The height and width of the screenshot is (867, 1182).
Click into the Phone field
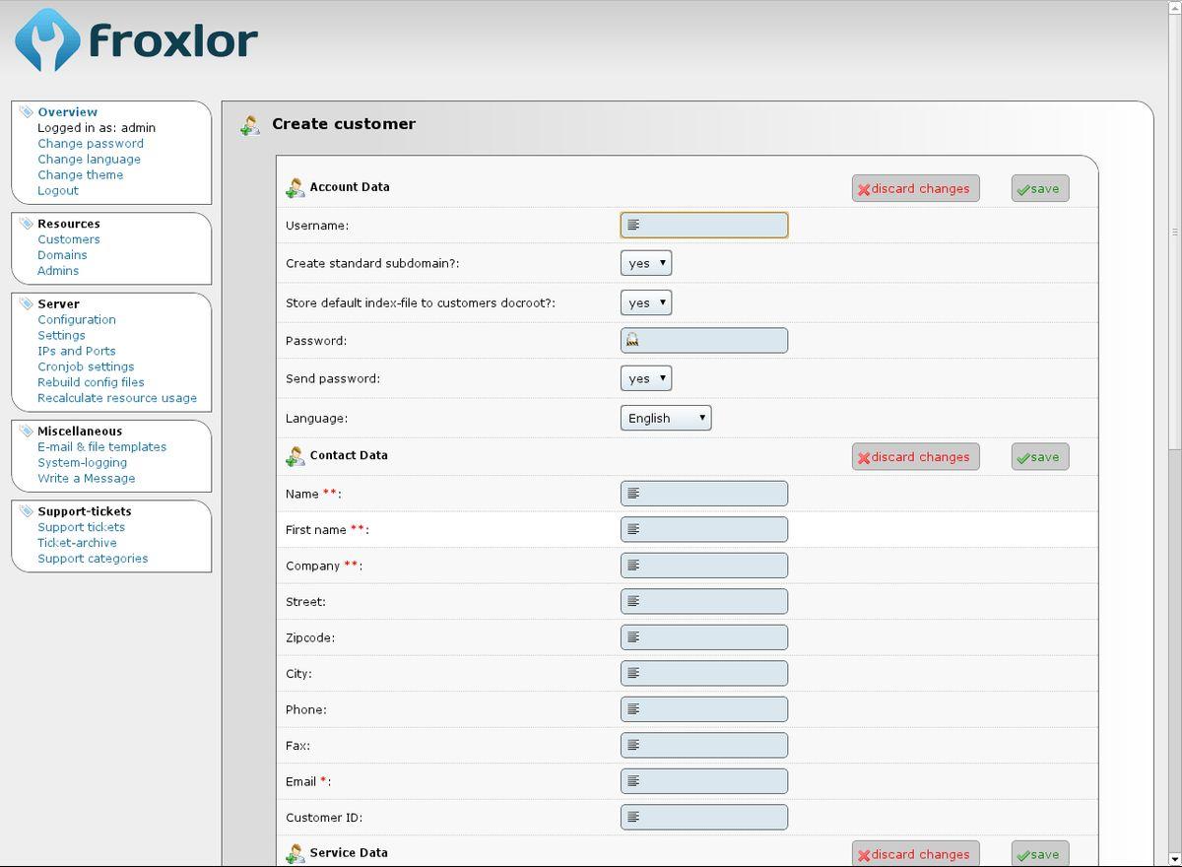point(704,709)
